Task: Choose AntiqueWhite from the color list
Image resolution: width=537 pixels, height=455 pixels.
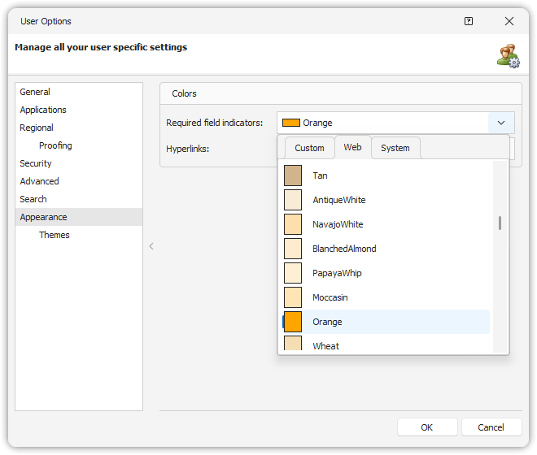Action: click(338, 200)
